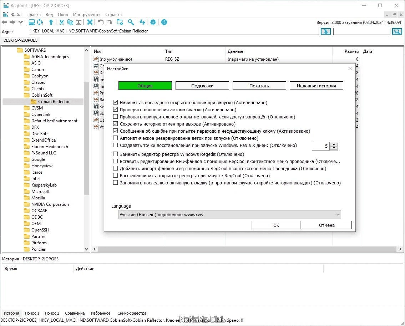This screenshot has width=405, height=326.
Task: Click the Help question mark icon
Action: pos(164,22)
